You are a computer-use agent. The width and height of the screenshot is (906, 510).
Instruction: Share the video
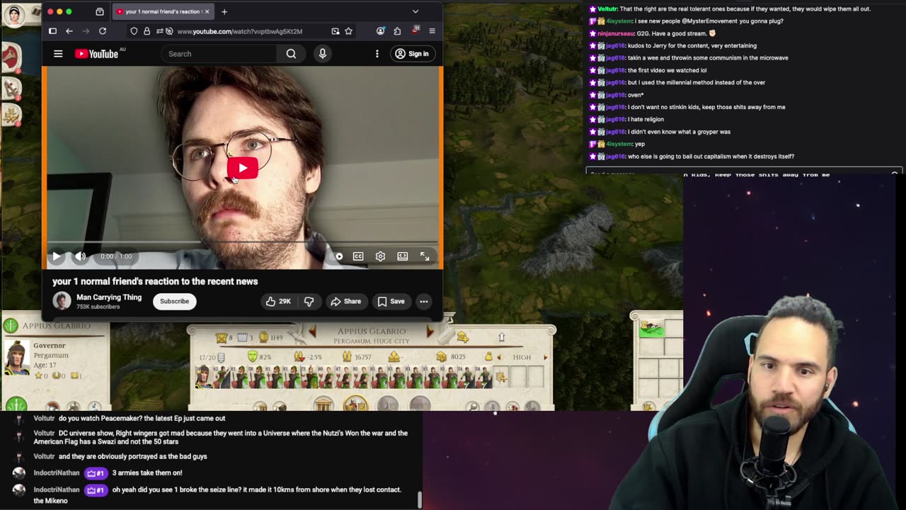point(345,301)
